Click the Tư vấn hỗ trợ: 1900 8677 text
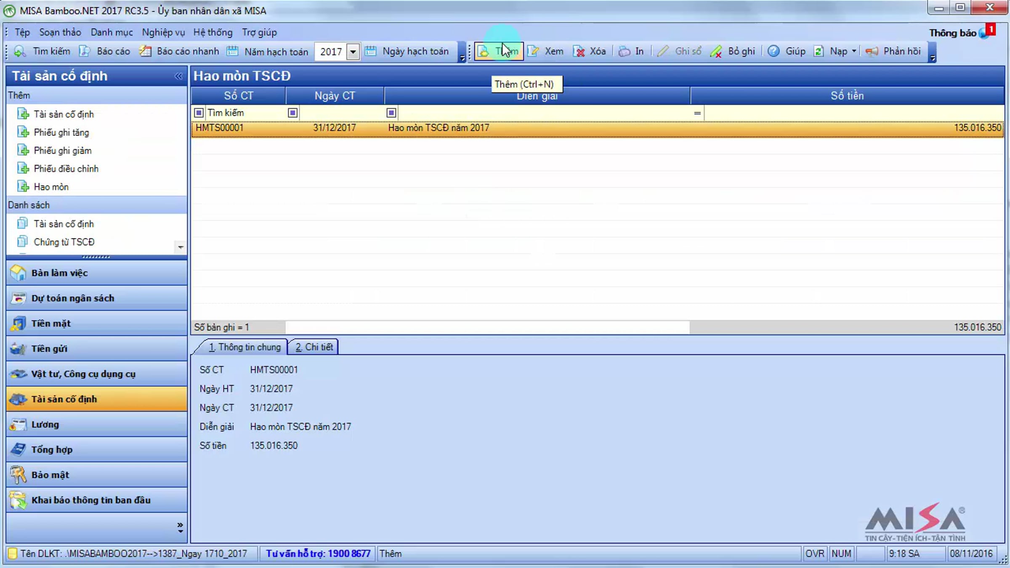Screen dimensions: 1010x568 (318, 554)
